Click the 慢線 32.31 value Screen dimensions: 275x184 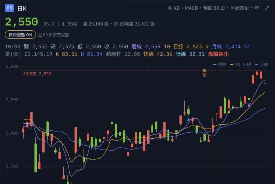coord(190,54)
